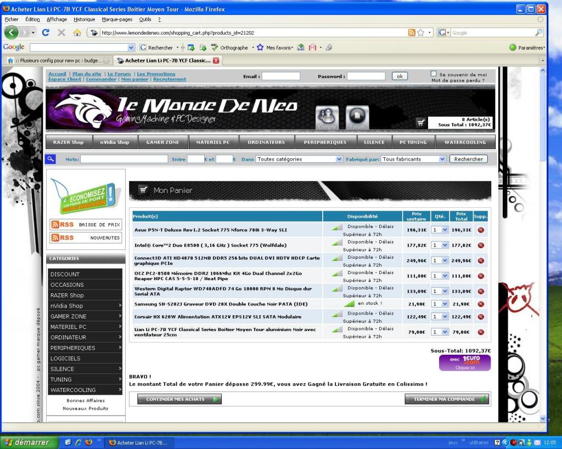Open the Toutes catégories dropdown
The image size is (562, 449).
[299, 159]
